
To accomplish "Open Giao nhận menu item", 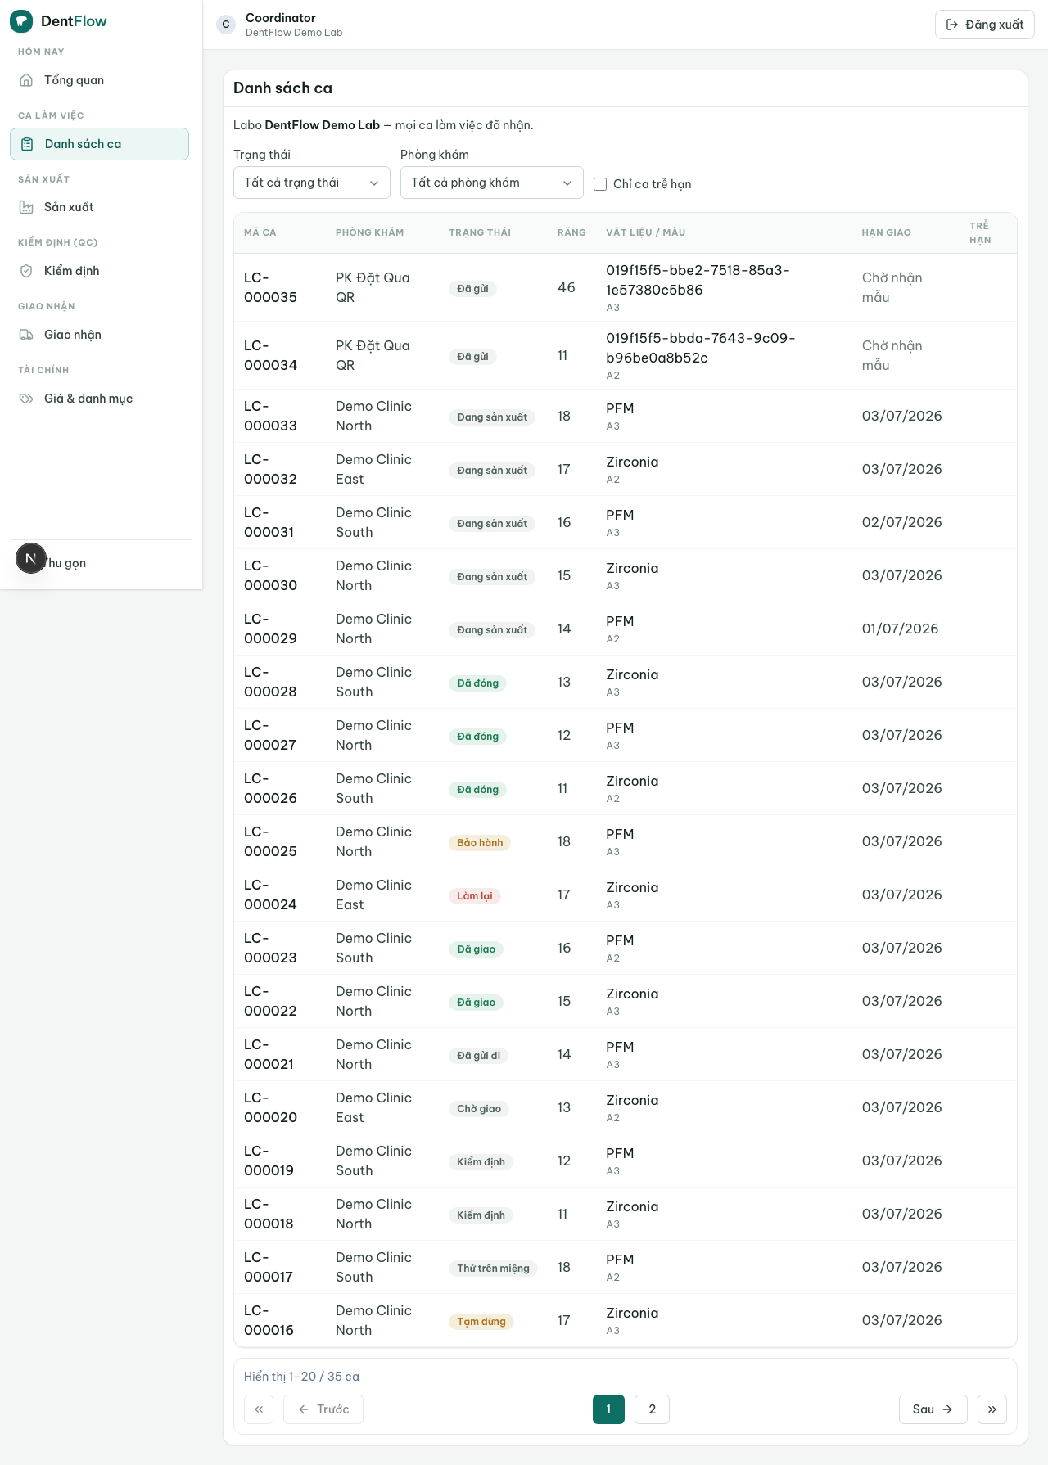I will [99, 335].
